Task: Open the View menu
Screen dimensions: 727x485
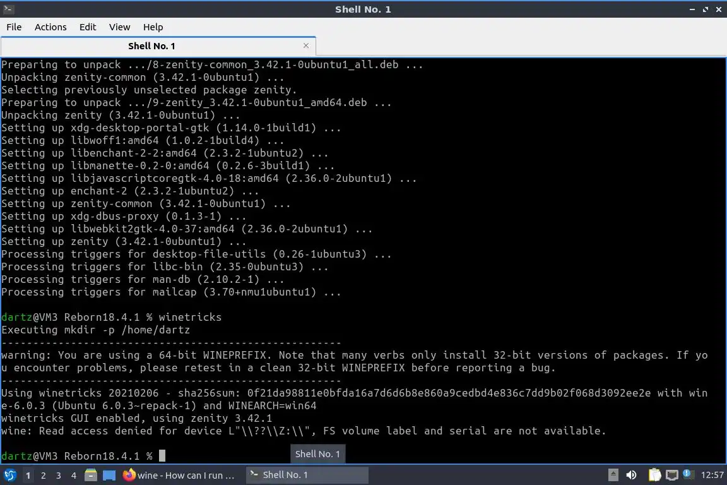Action: [x=120, y=27]
